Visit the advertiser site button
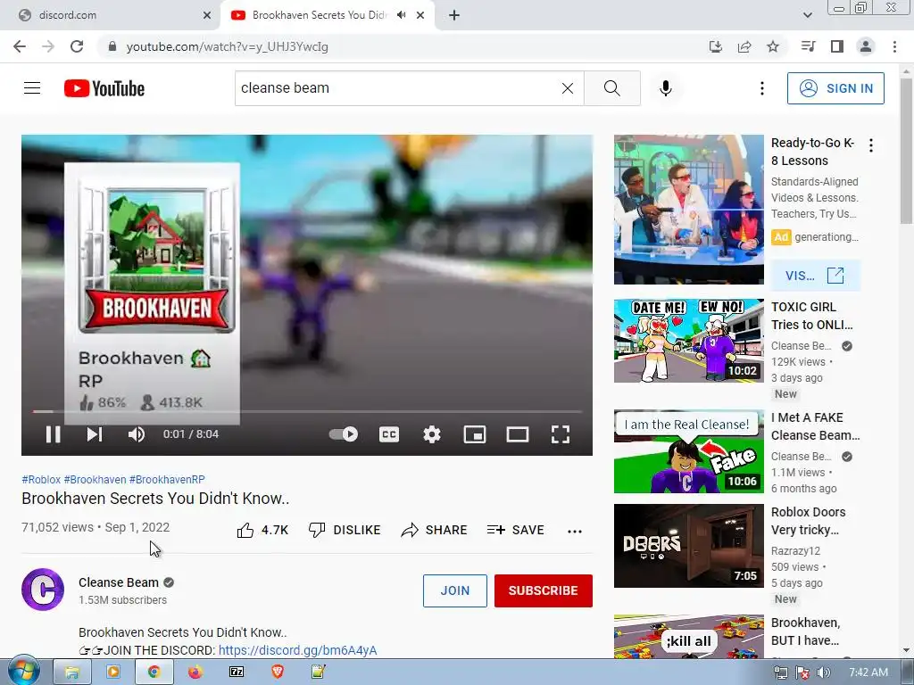914x685 pixels. pos(814,276)
